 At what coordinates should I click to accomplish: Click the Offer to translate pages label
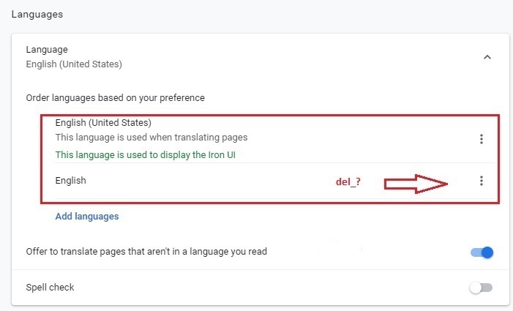point(146,252)
